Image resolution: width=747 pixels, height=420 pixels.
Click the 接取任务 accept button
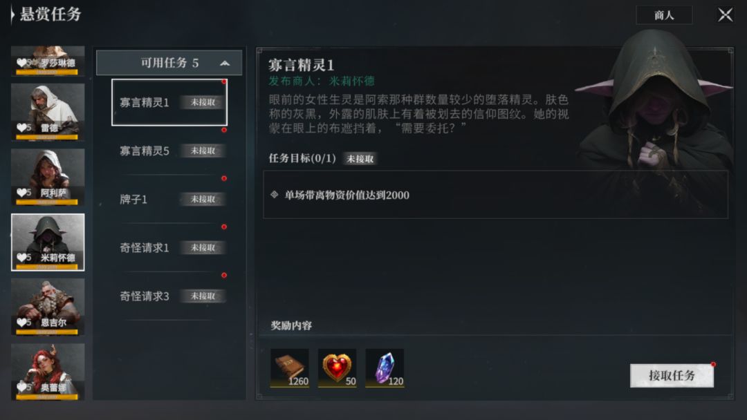tap(672, 376)
